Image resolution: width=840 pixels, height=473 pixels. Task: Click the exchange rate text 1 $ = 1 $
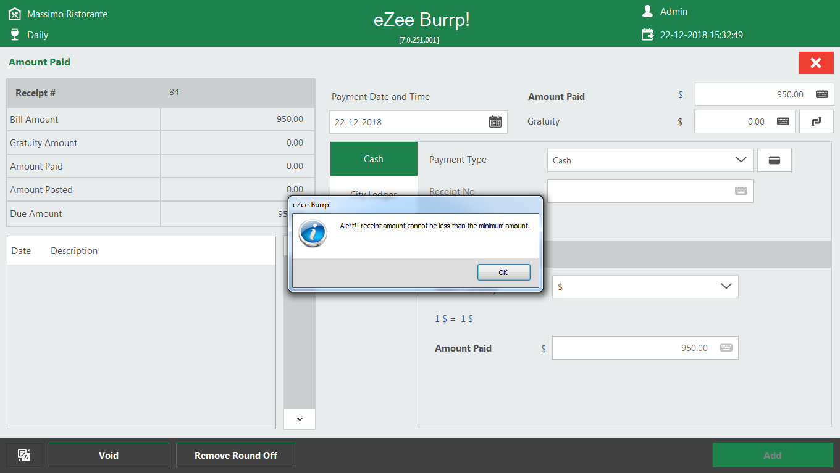click(454, 319)
